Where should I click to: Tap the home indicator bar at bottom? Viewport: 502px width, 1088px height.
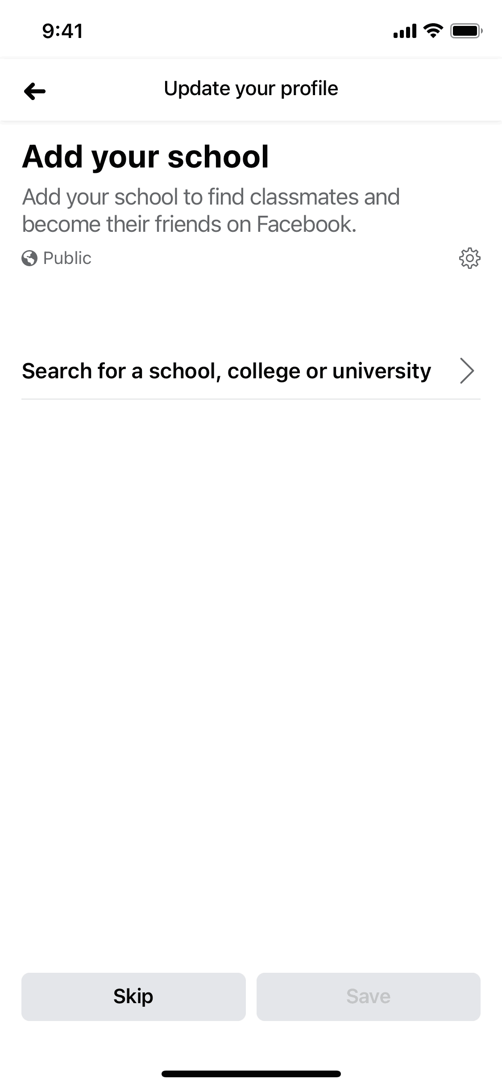coord(251,1074)
